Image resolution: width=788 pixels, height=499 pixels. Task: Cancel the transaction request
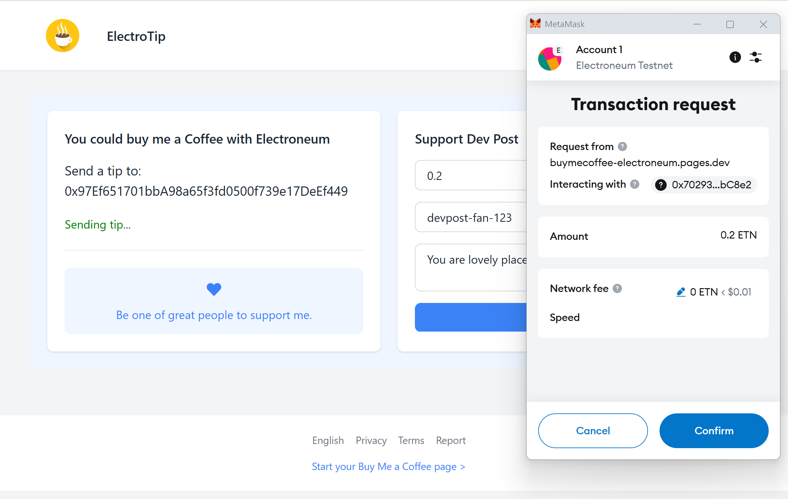593,431
